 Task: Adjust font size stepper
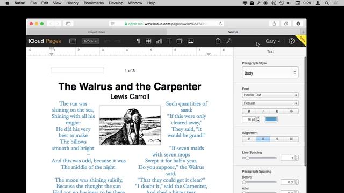tap(258, 119)
